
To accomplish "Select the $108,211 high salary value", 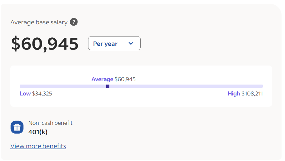I will [252, 94].
